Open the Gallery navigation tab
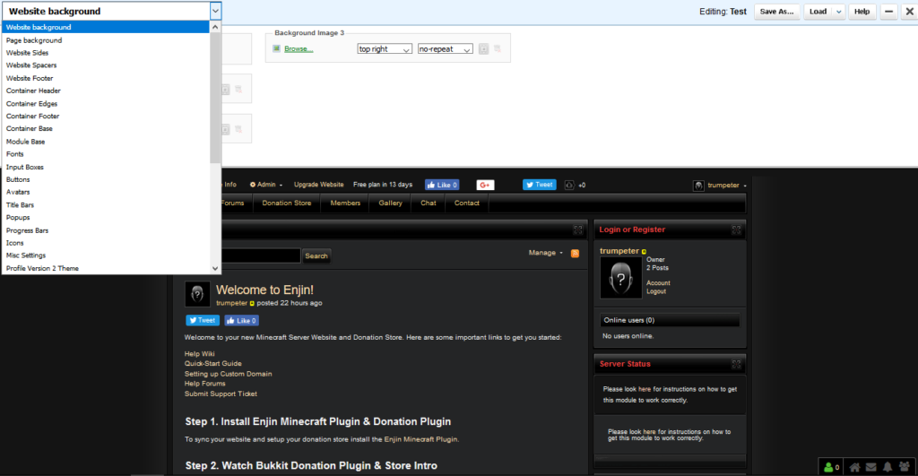The image size is (918, 476). click(391, 203)
